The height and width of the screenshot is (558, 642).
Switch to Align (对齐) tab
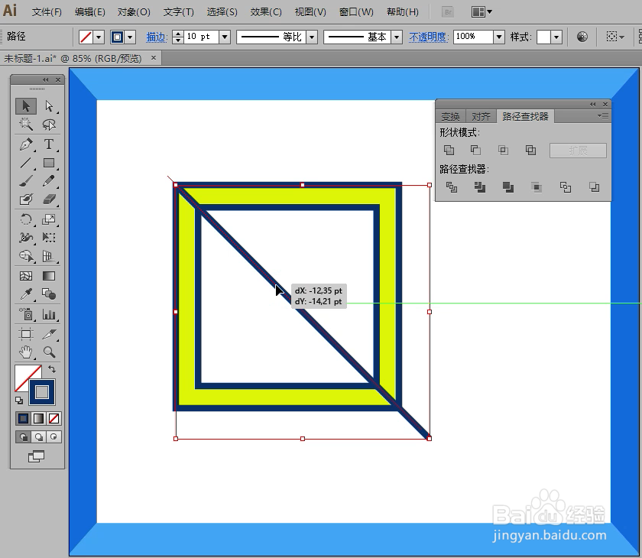(x=481, y=117)
